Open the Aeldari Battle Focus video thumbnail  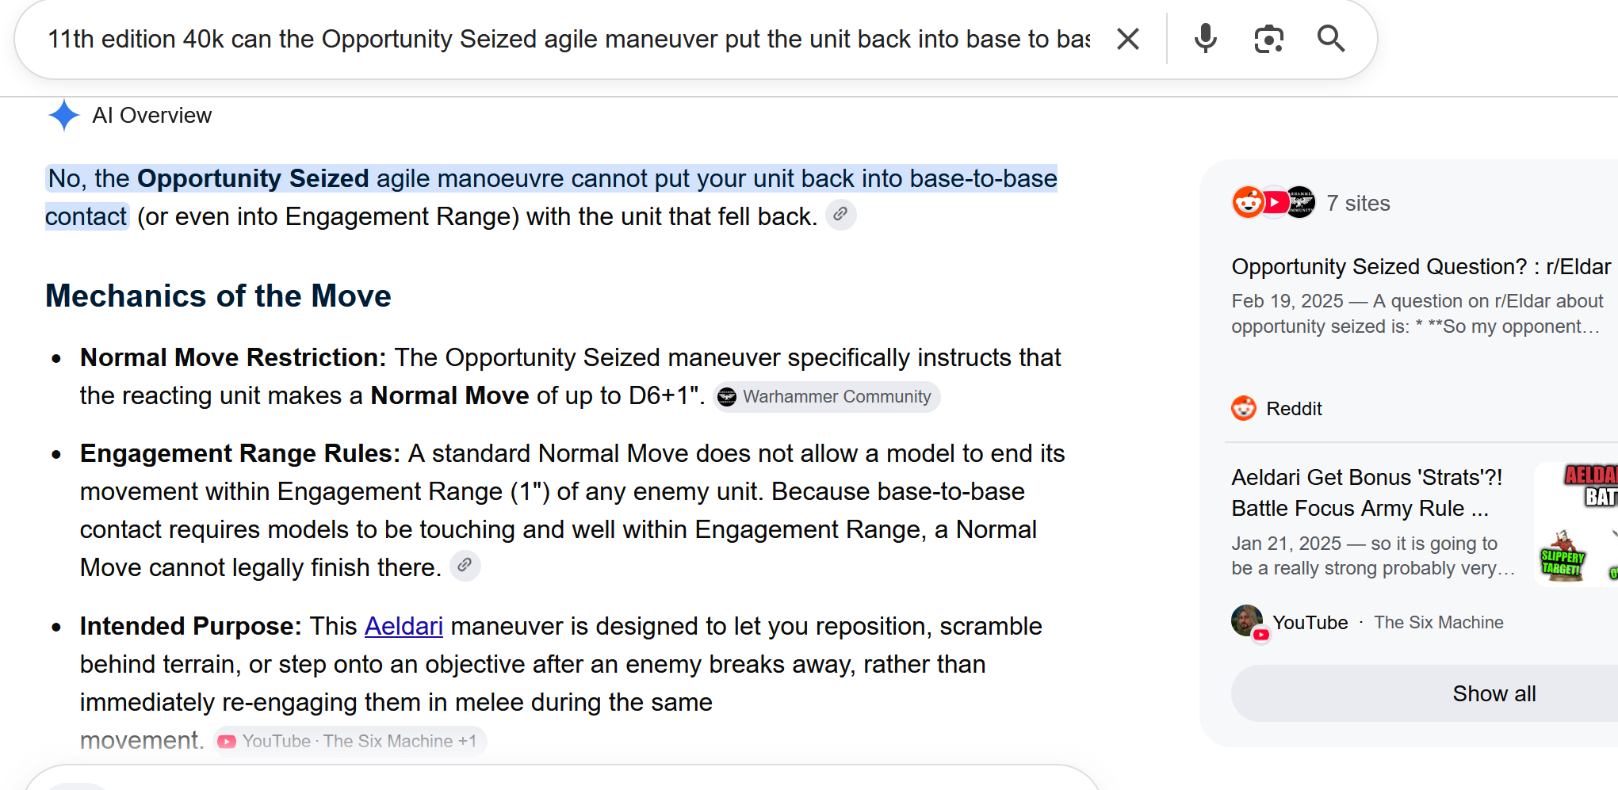[x=1576, y=524]
